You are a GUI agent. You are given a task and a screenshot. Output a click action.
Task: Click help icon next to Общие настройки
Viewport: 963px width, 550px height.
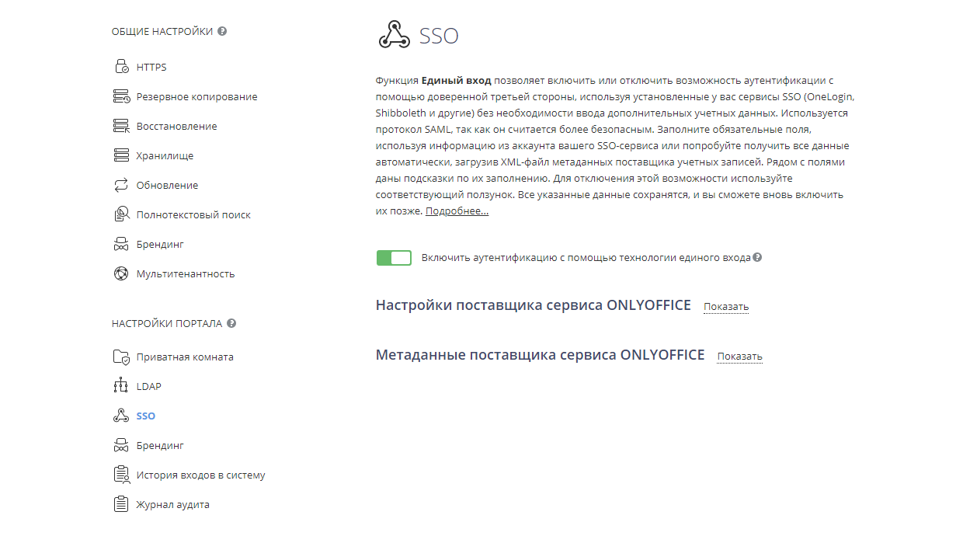pos(222,32)
